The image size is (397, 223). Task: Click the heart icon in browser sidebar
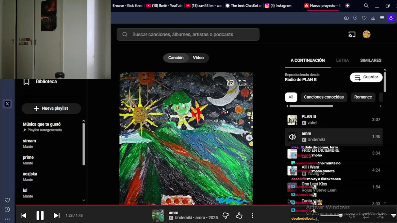pyautogui.click(x=7, y=200)
